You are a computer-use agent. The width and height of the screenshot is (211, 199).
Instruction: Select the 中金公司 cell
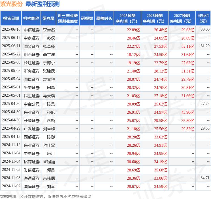tap(32, 104)
